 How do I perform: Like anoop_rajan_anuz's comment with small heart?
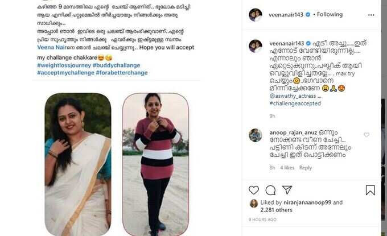(367, 135)
